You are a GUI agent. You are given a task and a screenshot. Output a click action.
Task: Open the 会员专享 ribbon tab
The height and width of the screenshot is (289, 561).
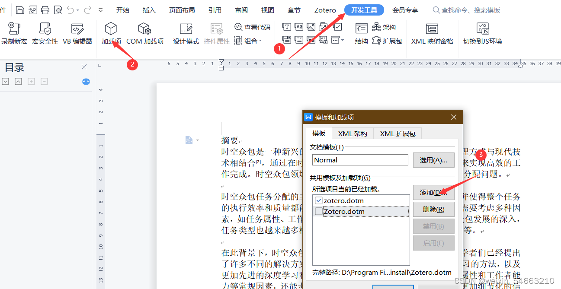pyautogui.click(x=405, y=10)
